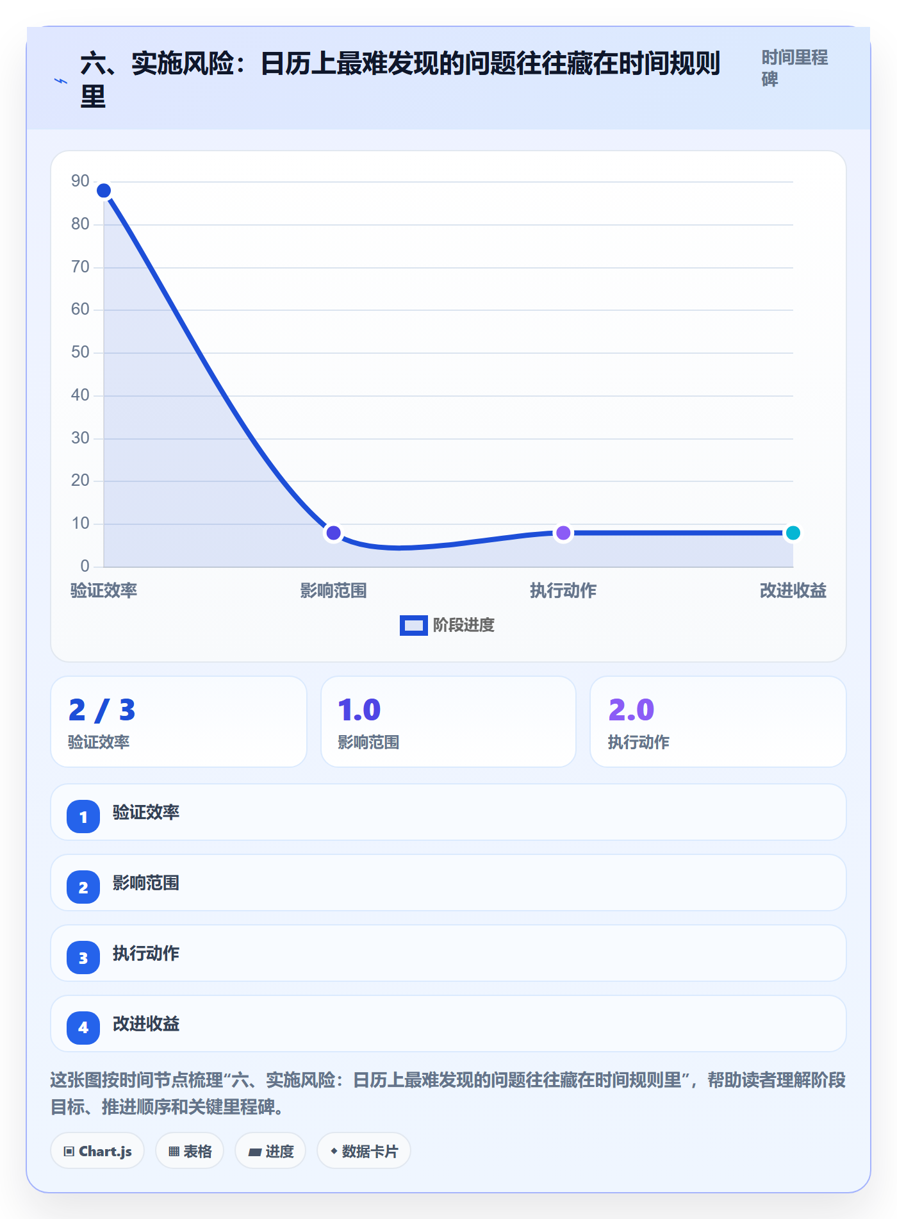Click the lightning bolt icon beside the title
This screenshot has height=1219, width=897.
pyautogui.click(x=61, y=81)
